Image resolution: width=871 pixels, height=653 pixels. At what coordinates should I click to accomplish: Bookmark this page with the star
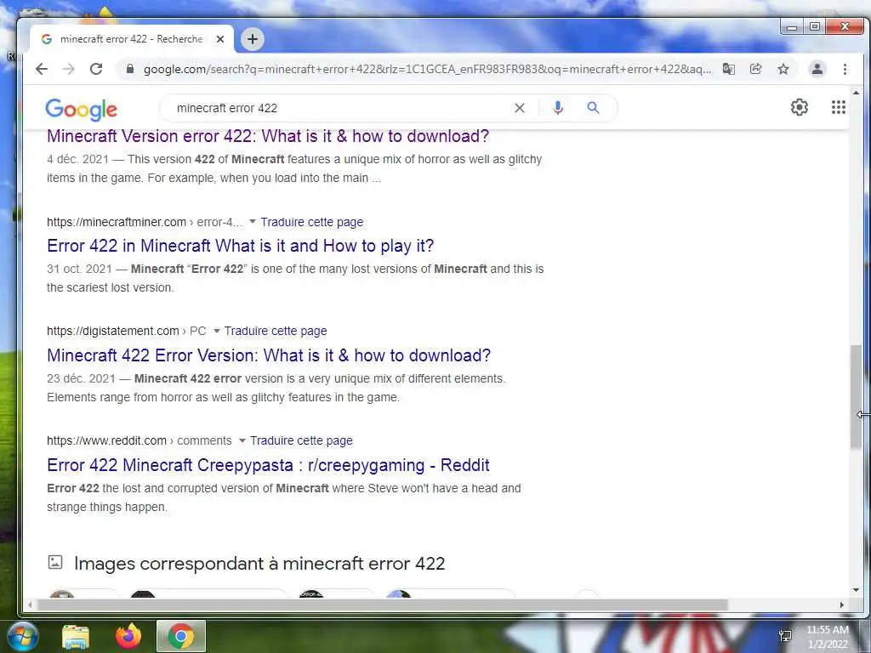click(x=783, y=69)
